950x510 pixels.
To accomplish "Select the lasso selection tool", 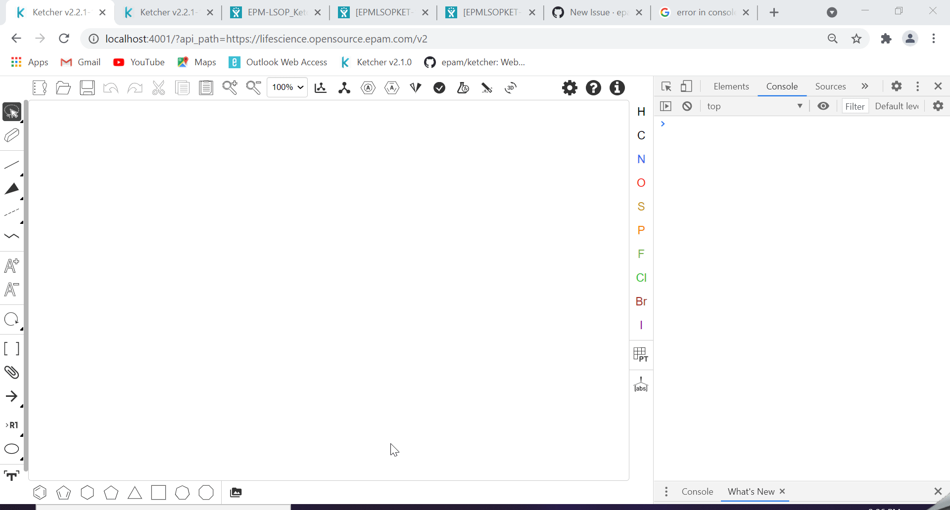I will pyautogui.click(x=12, y=112).
